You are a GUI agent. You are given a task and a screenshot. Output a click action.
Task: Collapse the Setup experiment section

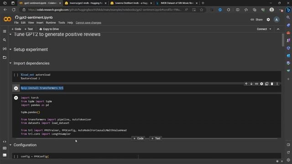point(10,50)
